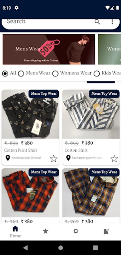The image size is (121, 255).
Task: Open the orange plaid shirt product image
Action: (30, 193)
